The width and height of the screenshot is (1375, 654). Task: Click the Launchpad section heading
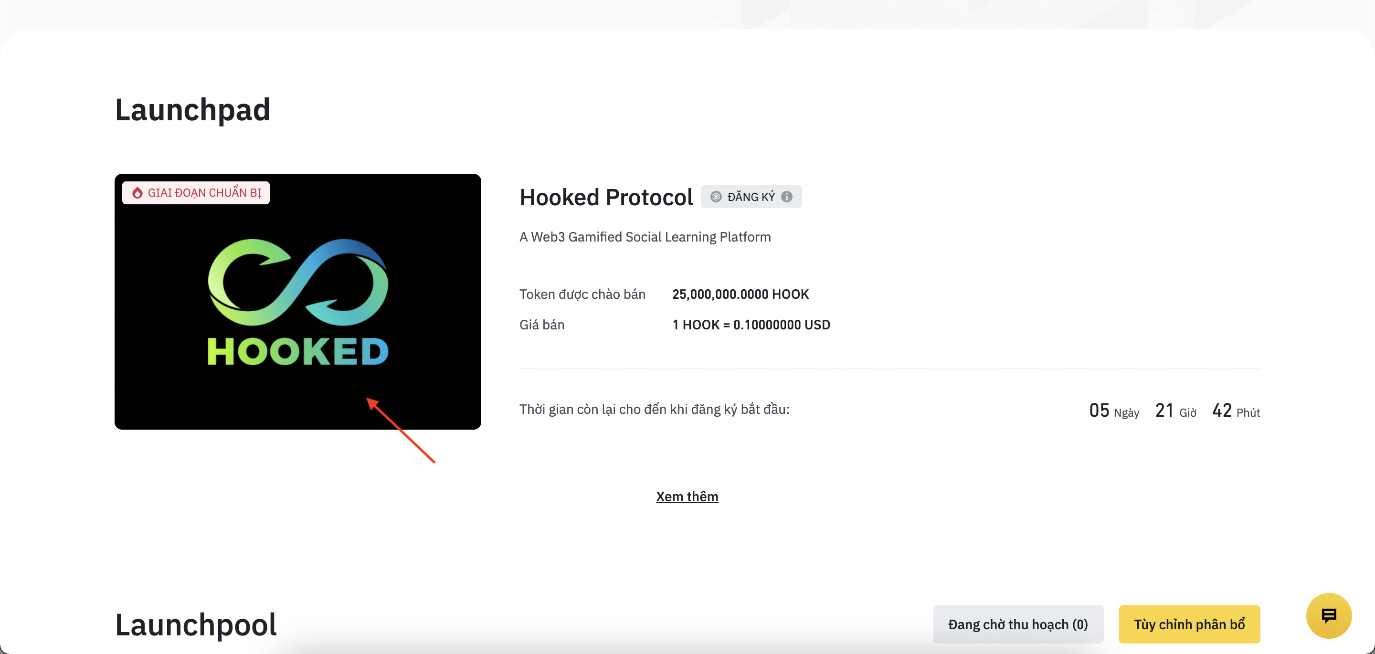[x=193, y=109]
